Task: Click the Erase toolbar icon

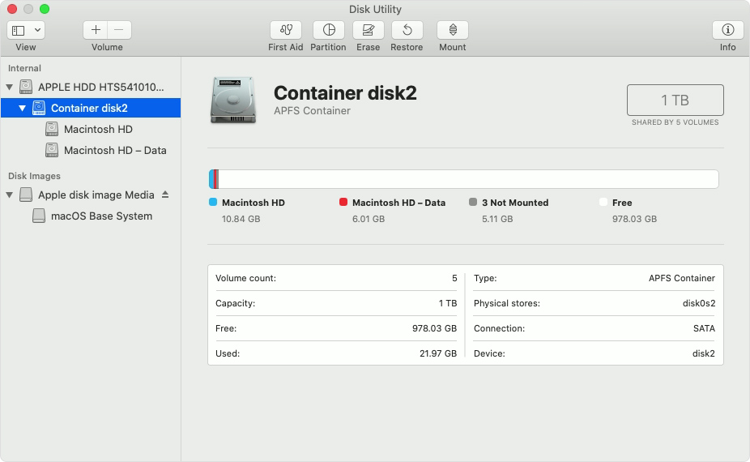Action: [368, 30]
